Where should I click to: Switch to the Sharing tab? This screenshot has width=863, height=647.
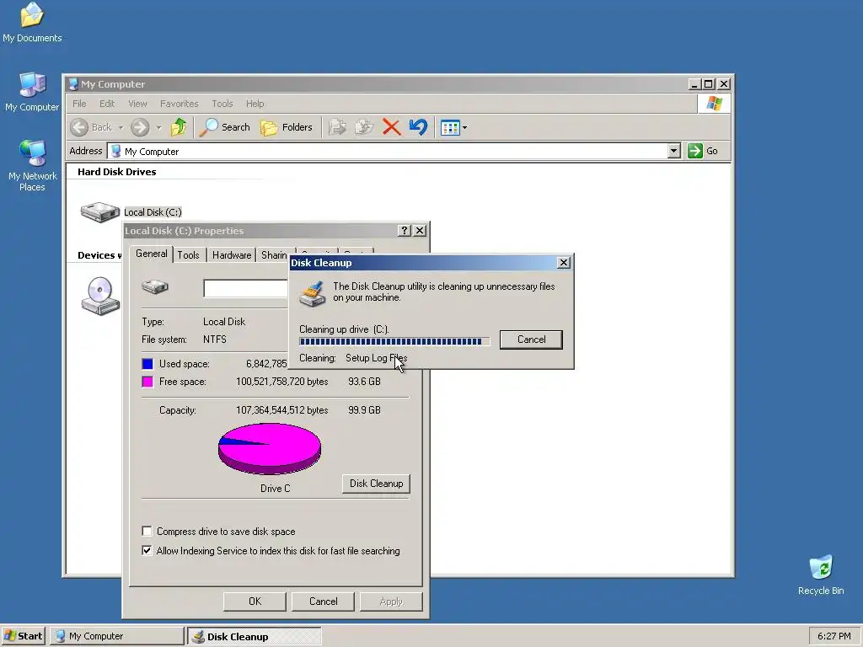274,255
